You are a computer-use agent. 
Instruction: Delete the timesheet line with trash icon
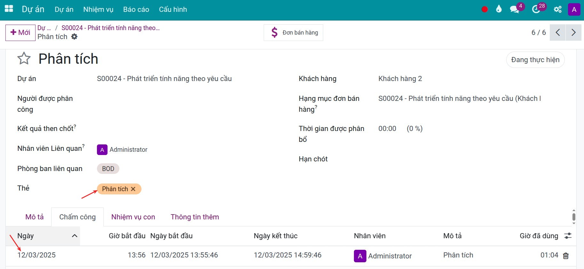(x=566, y=256)
